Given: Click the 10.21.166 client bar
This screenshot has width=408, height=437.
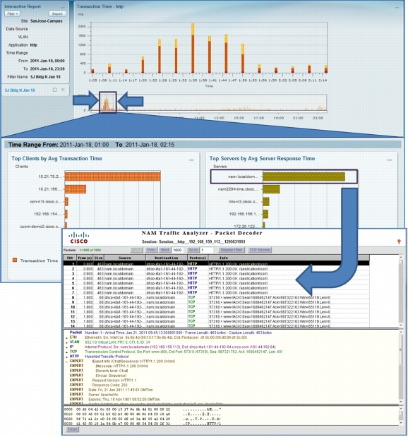Looking at the screenshot, I should pyautogui.click(x=76, y=189).
